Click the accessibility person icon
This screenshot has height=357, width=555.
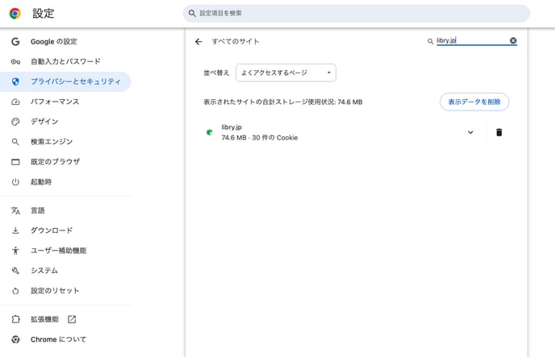point(15,251)
